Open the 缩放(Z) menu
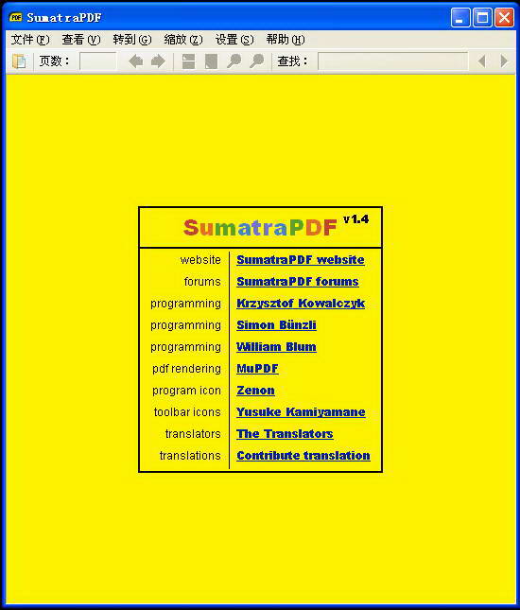The image size is (520, 610). pos(183,40)
